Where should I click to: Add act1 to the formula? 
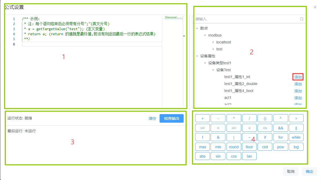point(298,98)
